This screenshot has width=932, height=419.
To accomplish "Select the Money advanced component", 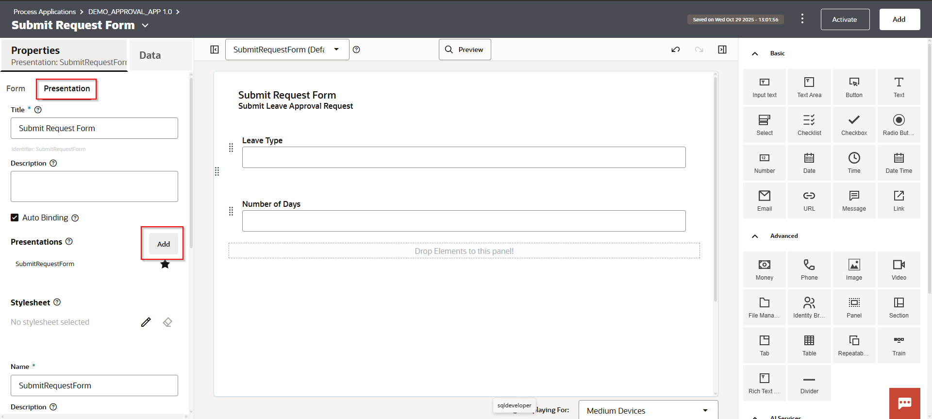I will (764, 269).
